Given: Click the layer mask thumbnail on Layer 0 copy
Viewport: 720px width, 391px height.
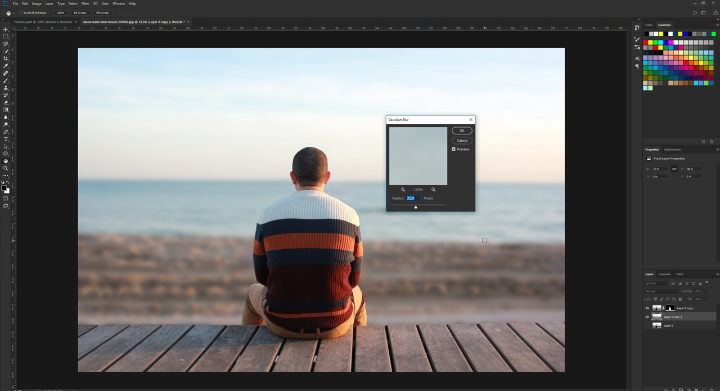Looking at the screenshot, I should tap(670, 308).
